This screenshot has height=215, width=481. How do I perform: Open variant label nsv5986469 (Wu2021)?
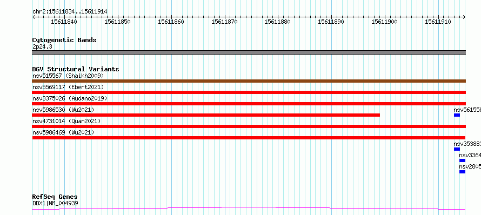pyautogui.click(x=63, y=132)
